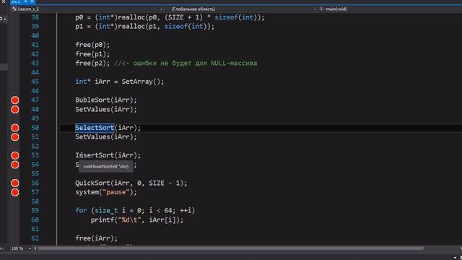
Task: Click SetArray() on line 45
Action: [x=143, y=82]
